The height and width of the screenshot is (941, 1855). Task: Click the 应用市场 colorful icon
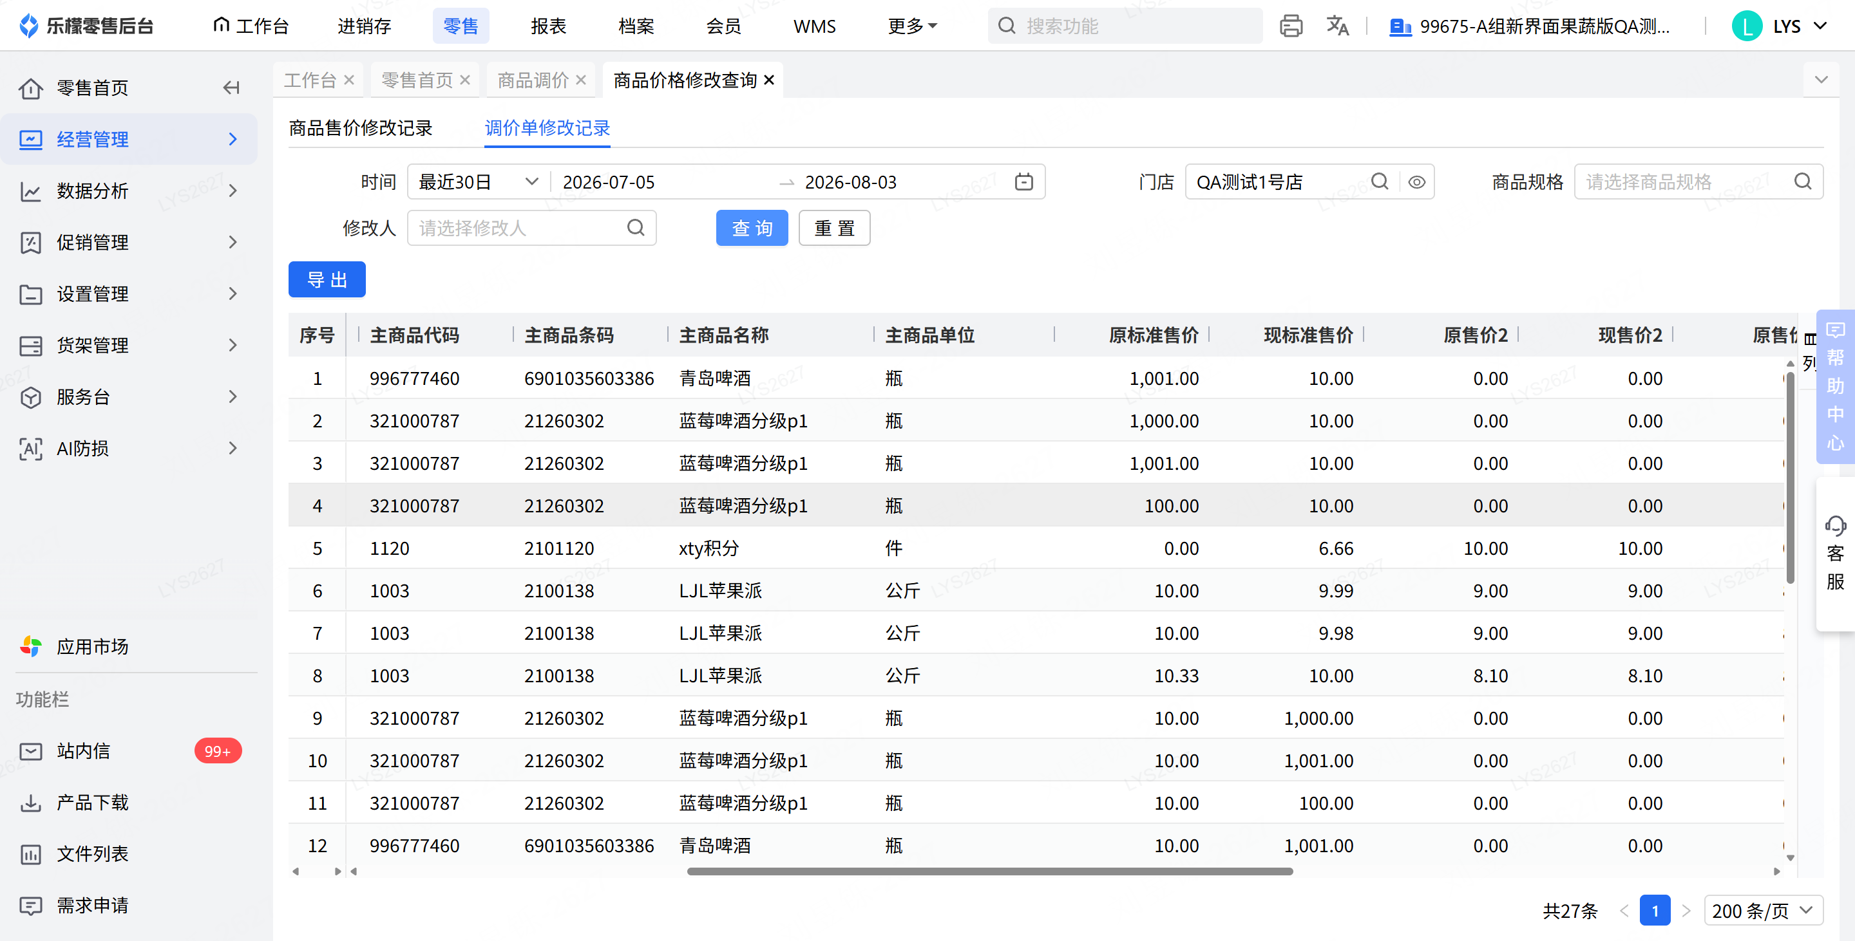[30, 646]
